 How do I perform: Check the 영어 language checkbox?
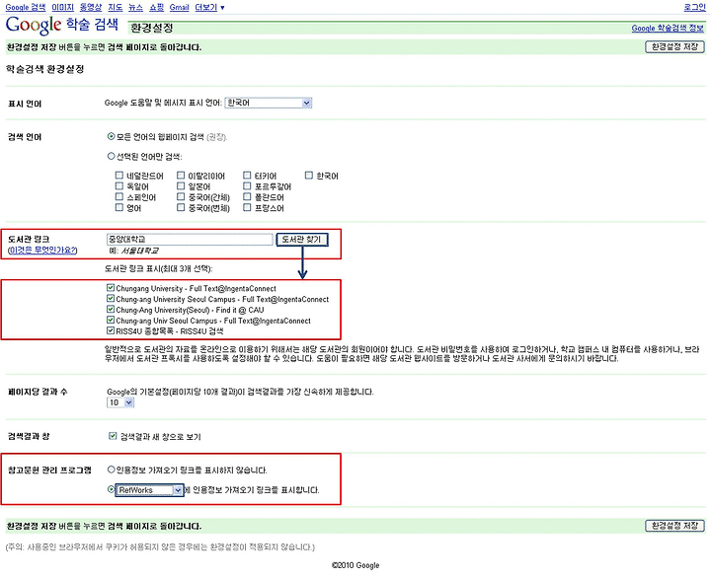pos(119,207)
